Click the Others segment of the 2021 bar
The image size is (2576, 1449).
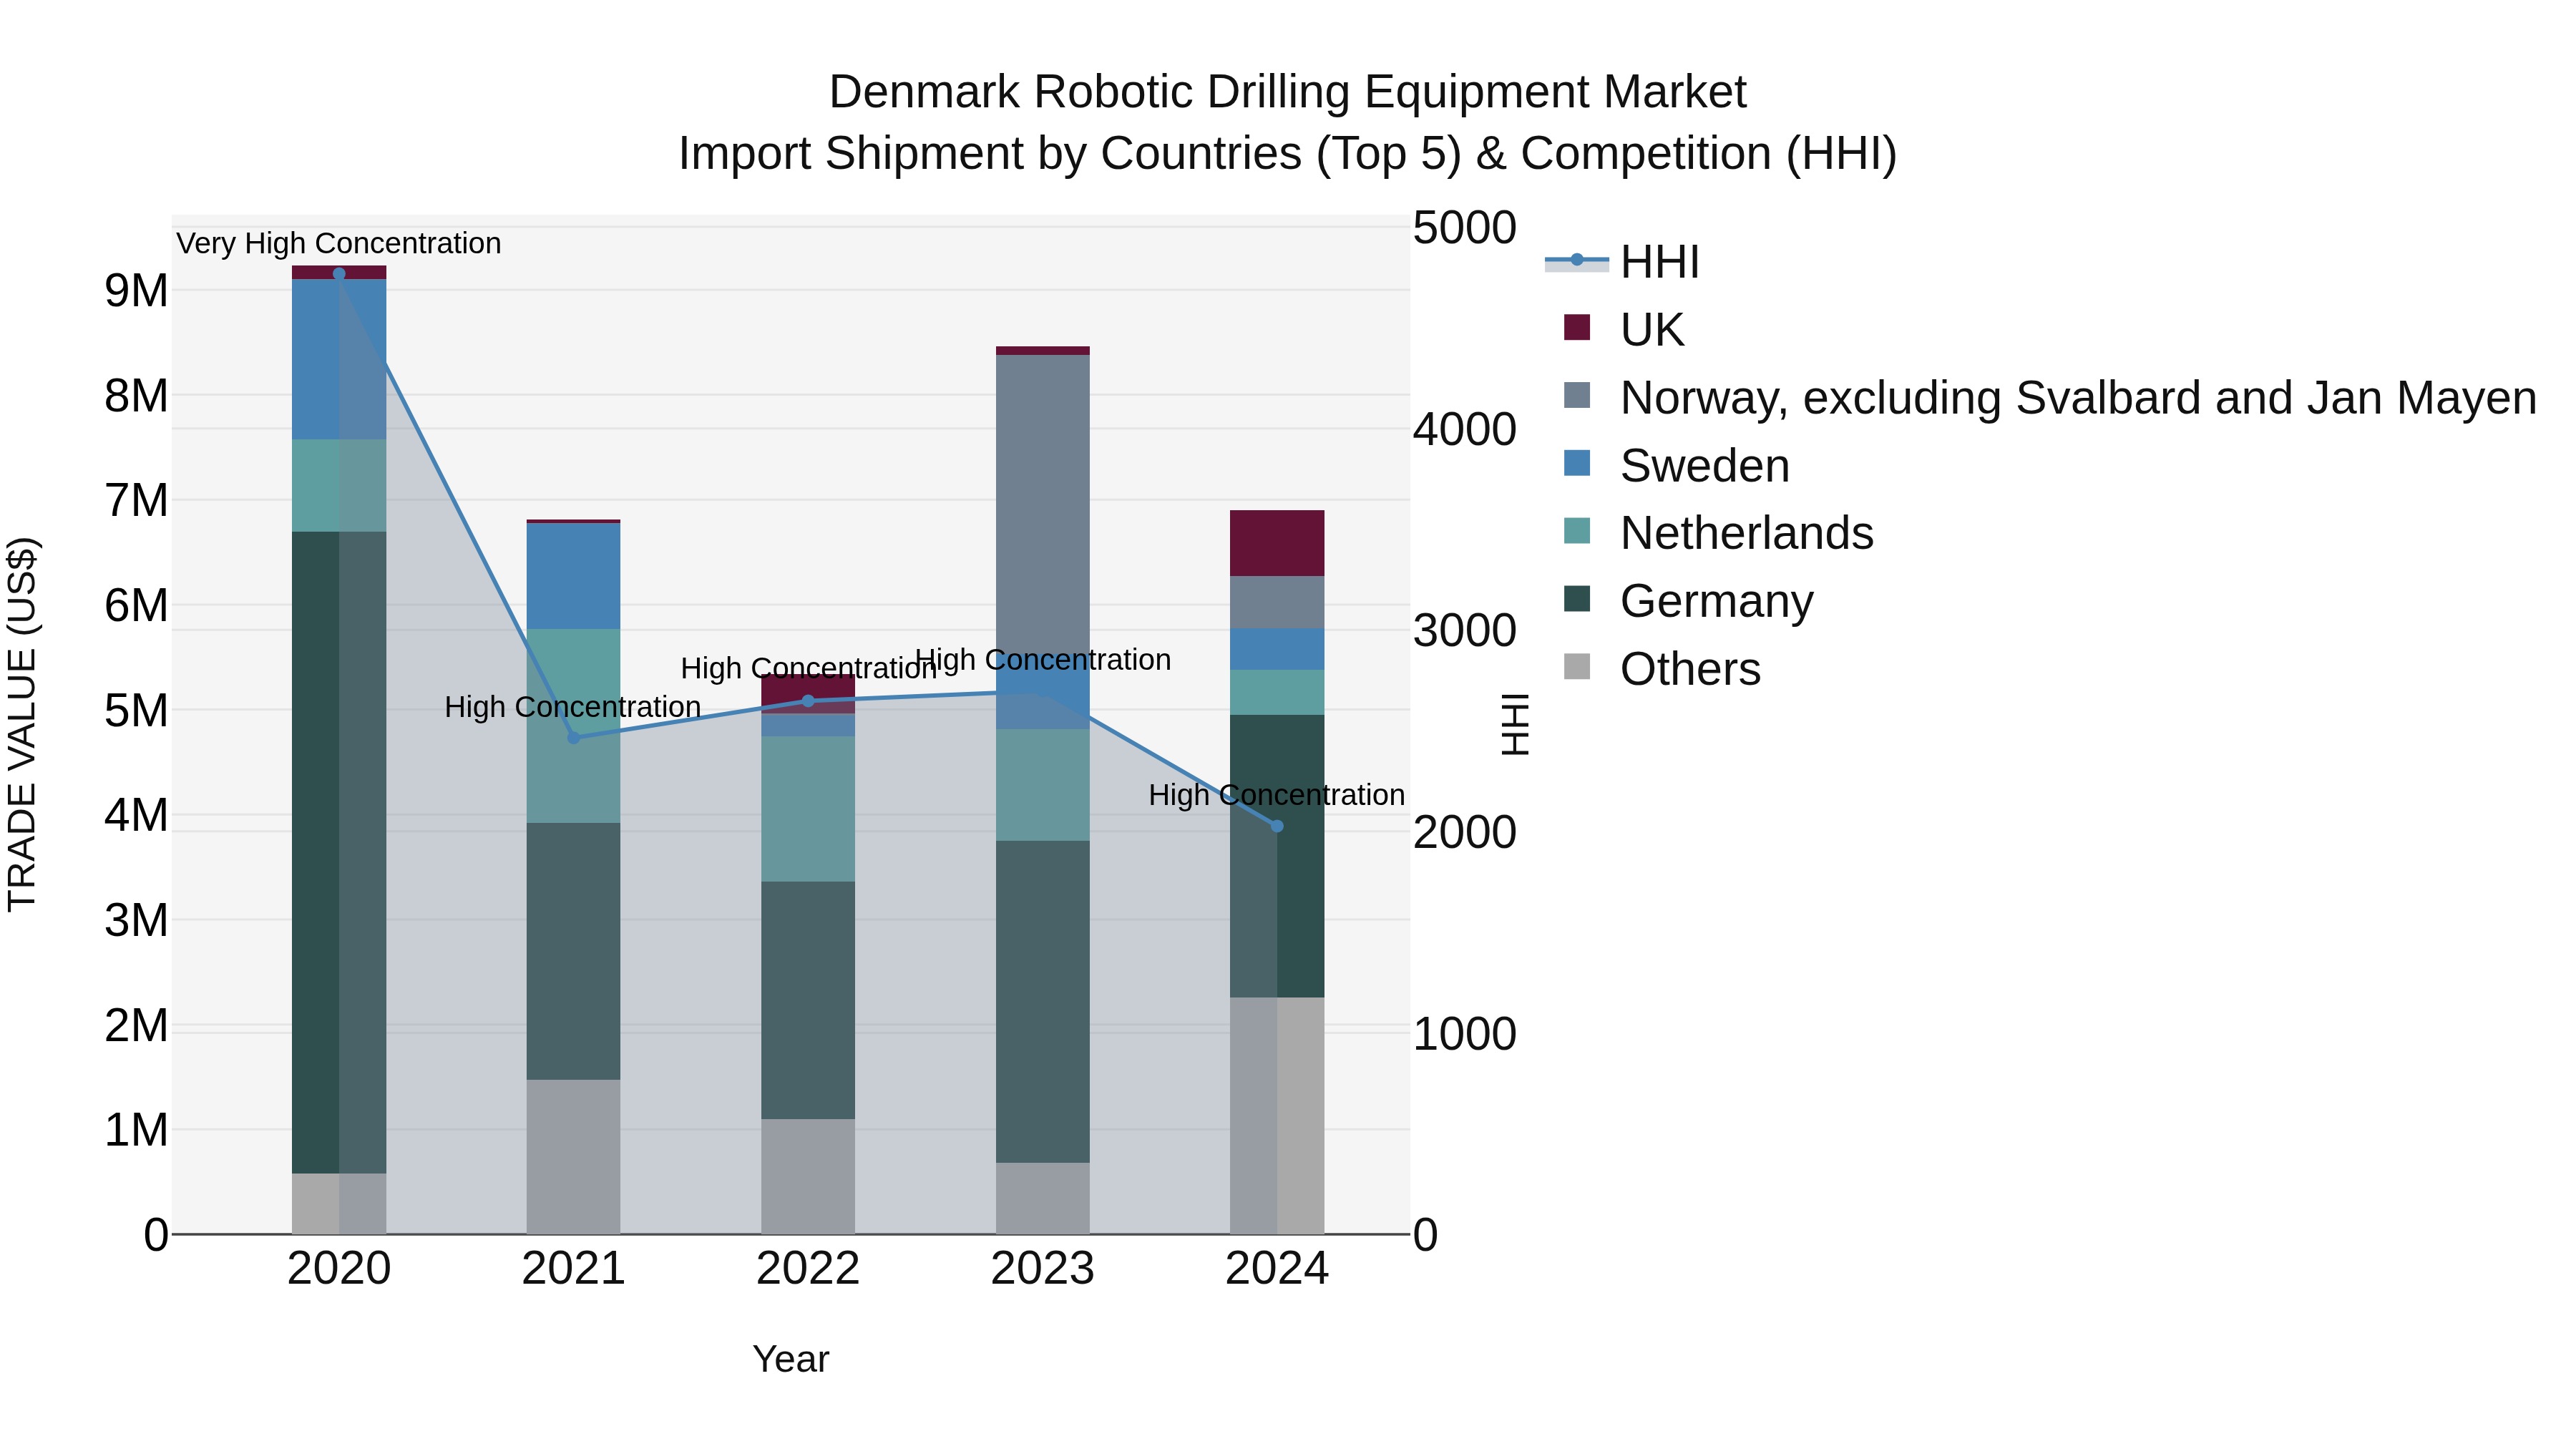(x=574, y=1157)
